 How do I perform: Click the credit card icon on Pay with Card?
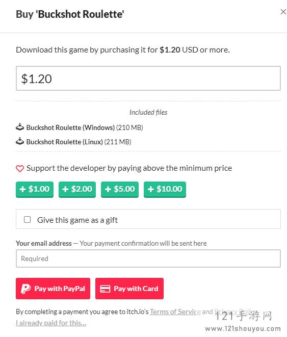(105, 289)
